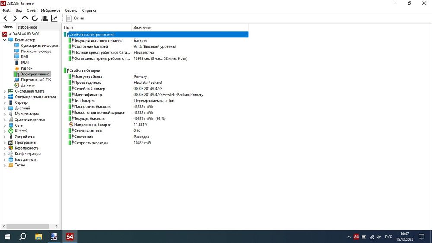Select the Свойства электропитания header row
Image resolution: width=432 pixels, height=243 pixels.
coord(156,34)
